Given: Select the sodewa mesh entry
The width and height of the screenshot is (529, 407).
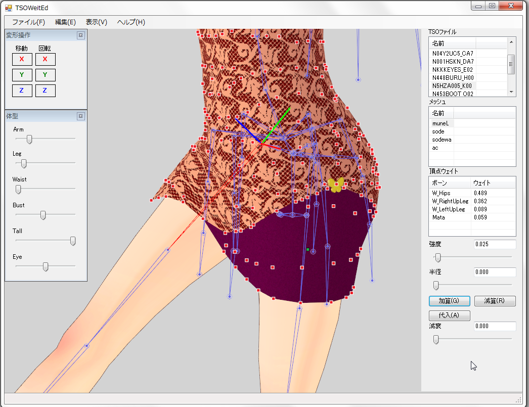Looking at the screenshot, I should 442,140.
